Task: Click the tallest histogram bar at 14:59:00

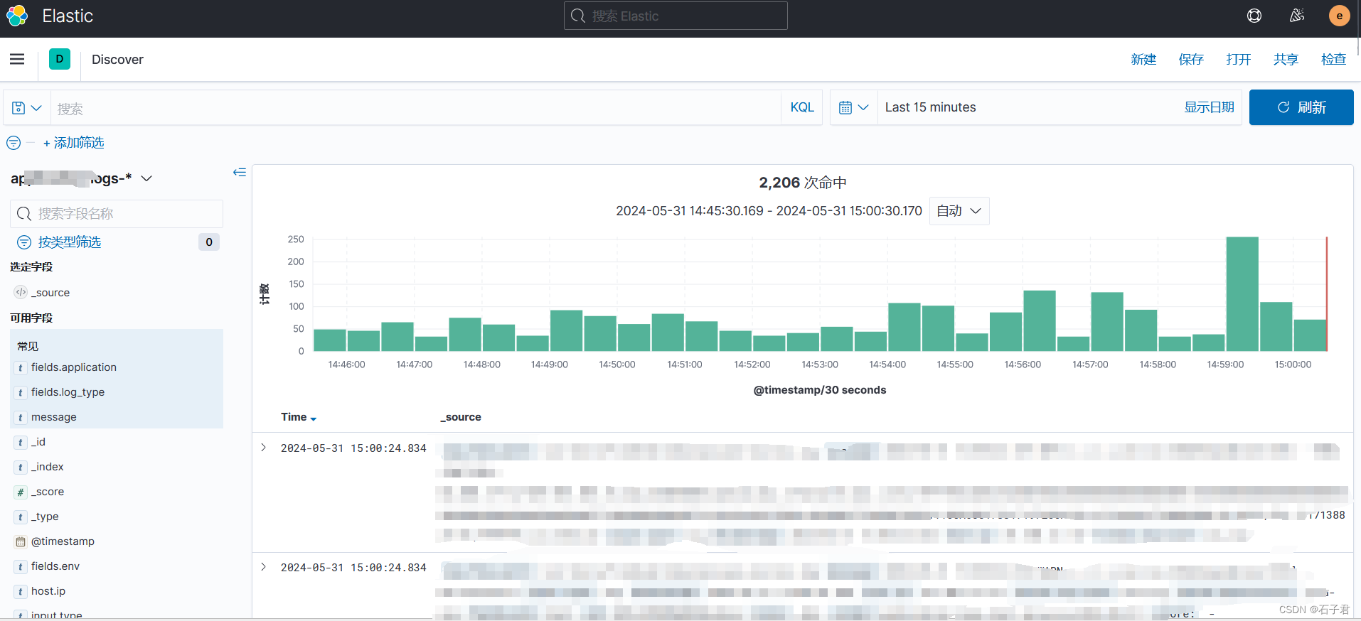Action: coord(1242,293)
